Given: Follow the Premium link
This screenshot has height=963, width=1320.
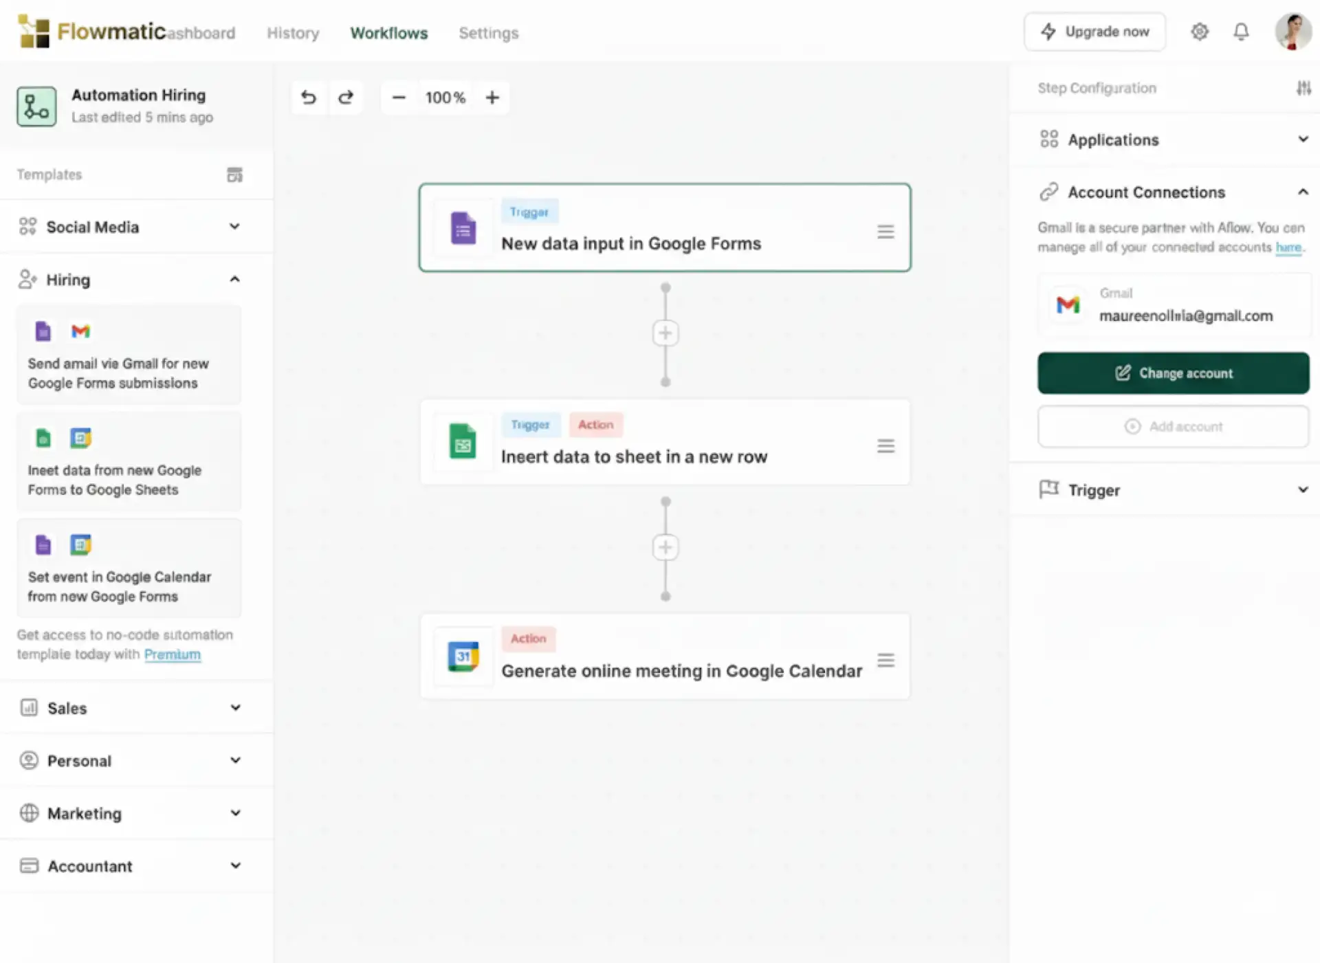Looking at the screenshot, I should tap(172, 654).
